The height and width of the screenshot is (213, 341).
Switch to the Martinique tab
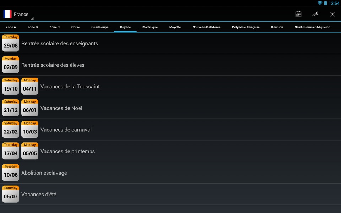pyautogui.click(x=150, y=27)
